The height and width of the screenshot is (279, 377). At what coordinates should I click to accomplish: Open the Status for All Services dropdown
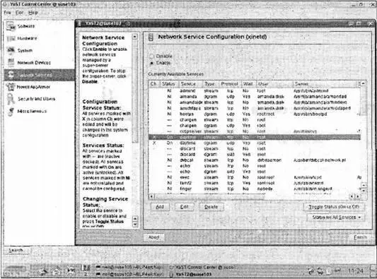point(336,218)
